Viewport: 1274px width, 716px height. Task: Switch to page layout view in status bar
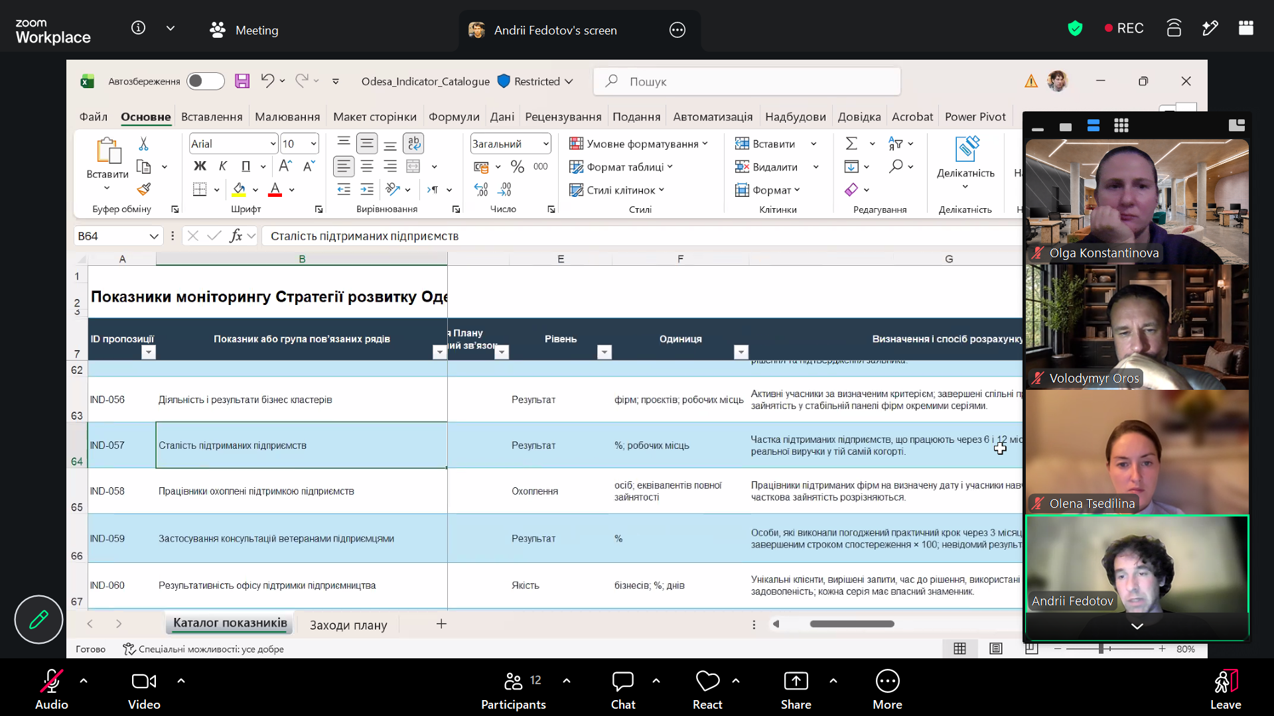click(996, 648)
